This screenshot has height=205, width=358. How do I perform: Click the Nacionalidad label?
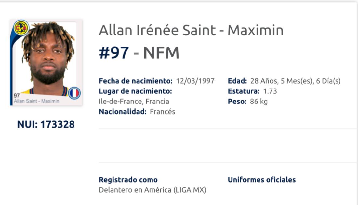pos(123,112)
